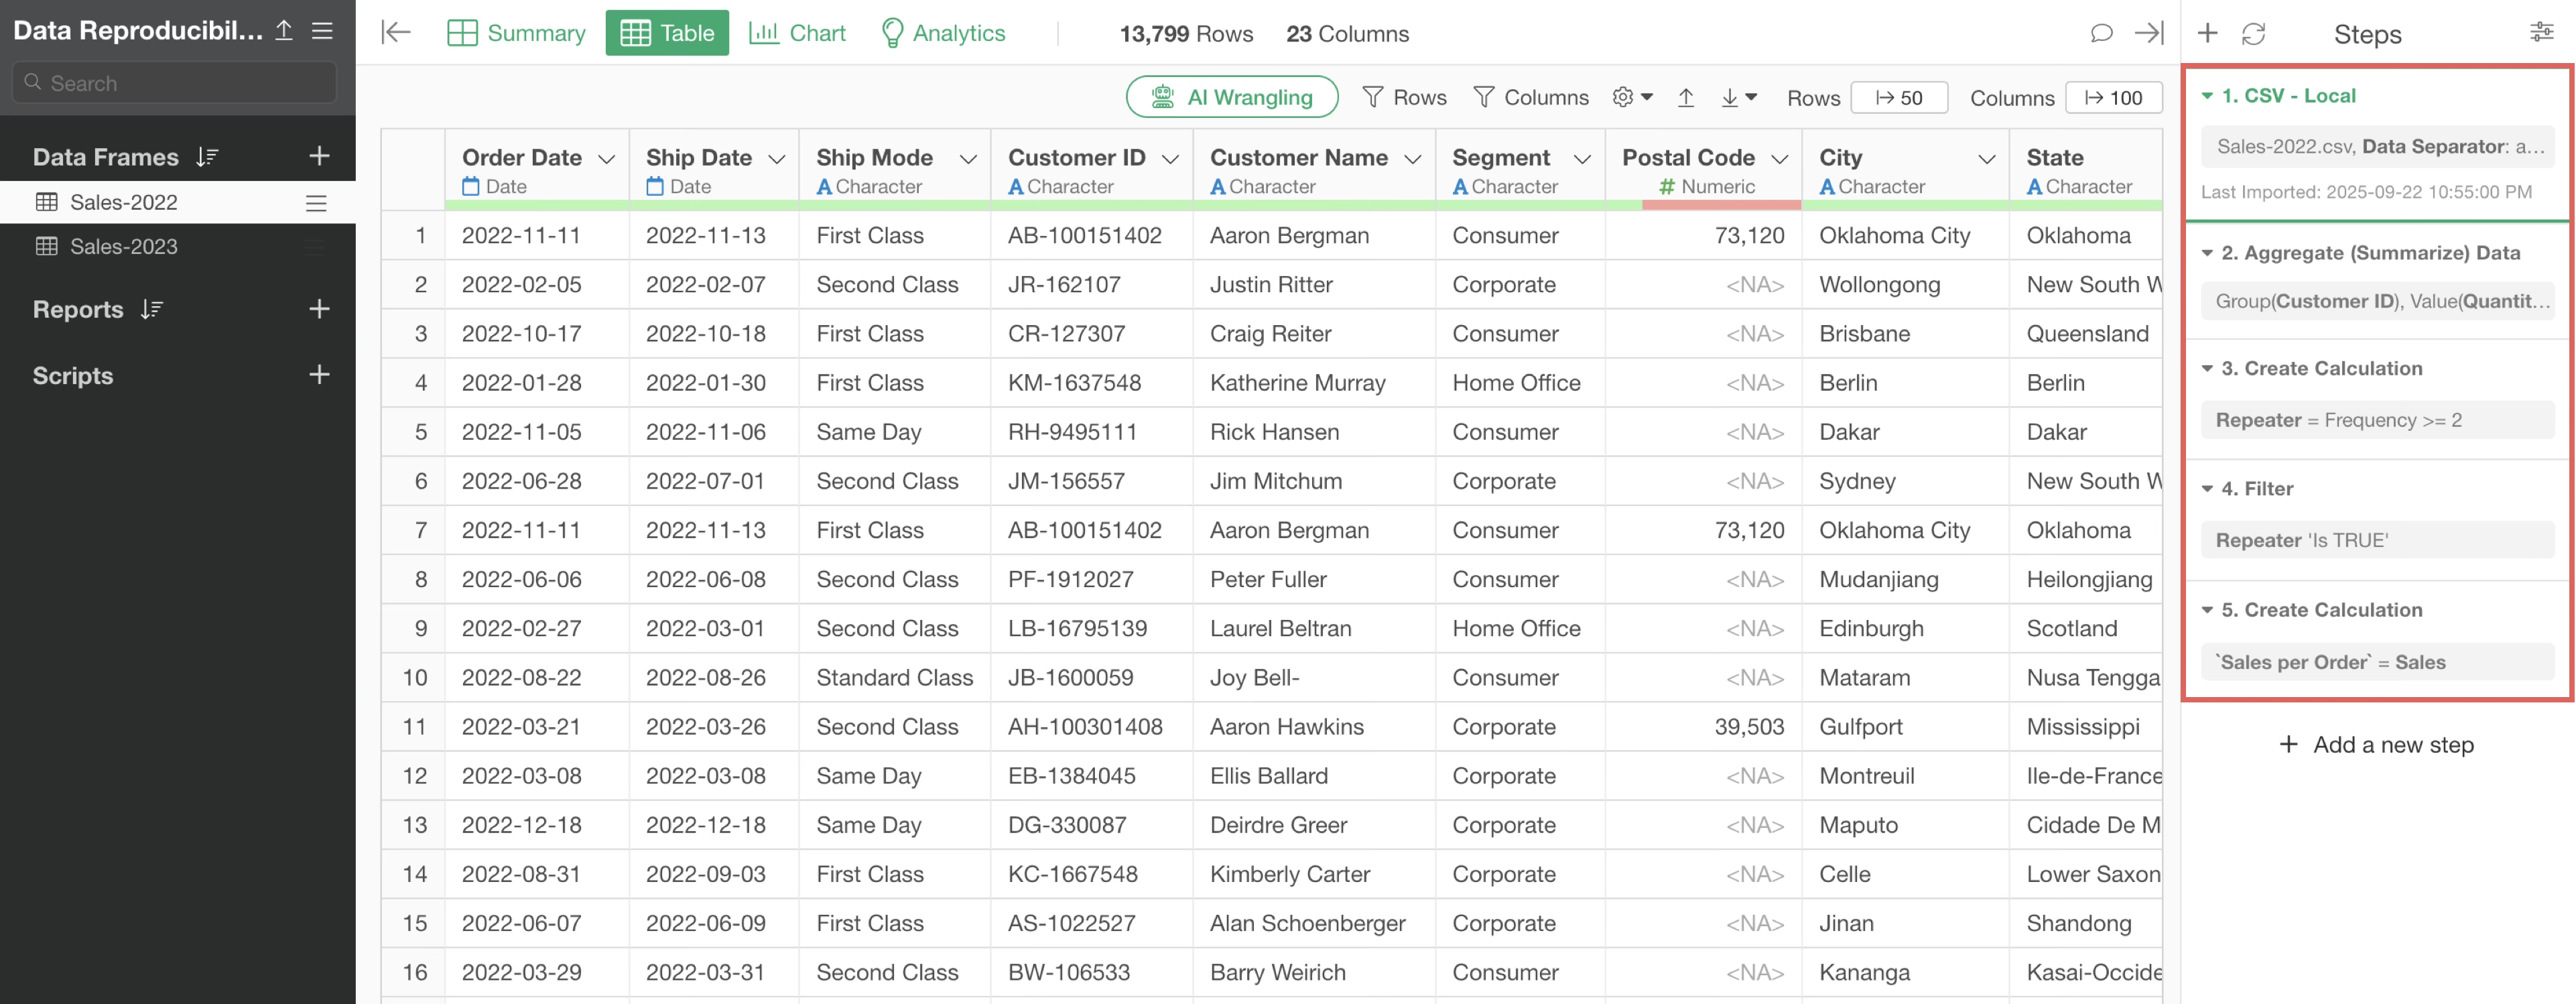Sort Data Frames using the sort icon
Image resolution: width=2576 pixels, height=1004 pixels.
[x=207, y=157]
